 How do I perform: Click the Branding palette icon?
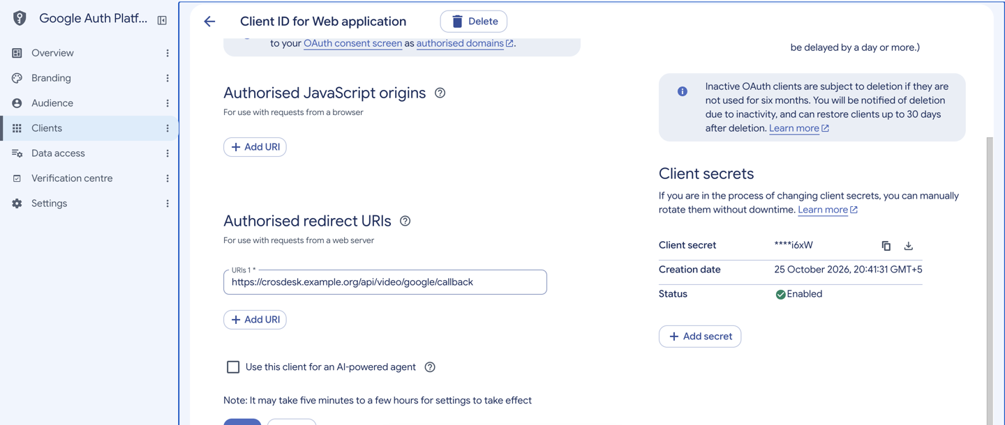coord(17,78)
